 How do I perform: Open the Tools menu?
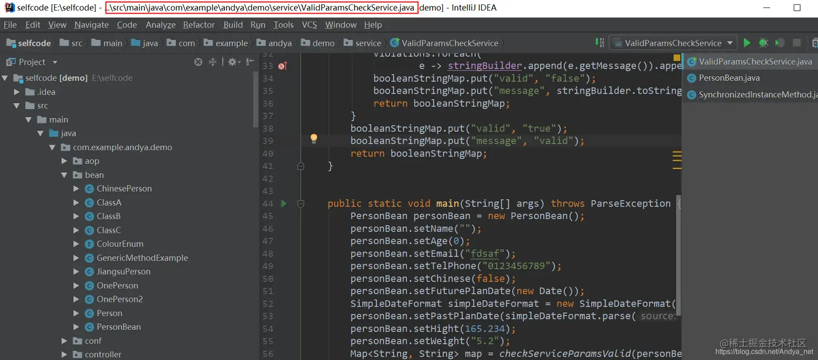tap(283, 25)
